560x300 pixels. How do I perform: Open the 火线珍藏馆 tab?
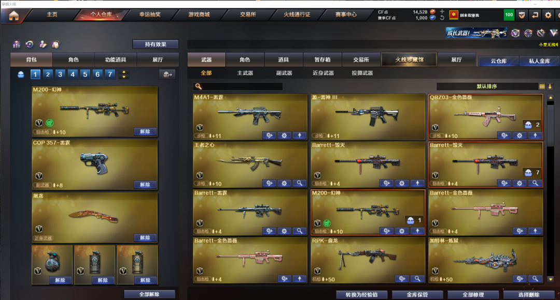tap(409, 59)
